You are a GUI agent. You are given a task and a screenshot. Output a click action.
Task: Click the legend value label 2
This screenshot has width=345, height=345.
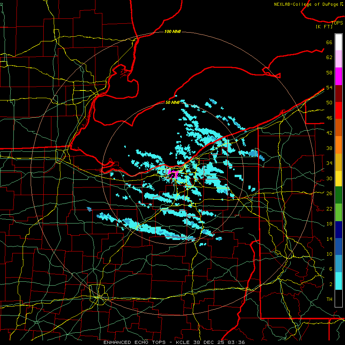pyautogui.click(x=331, y=284)
